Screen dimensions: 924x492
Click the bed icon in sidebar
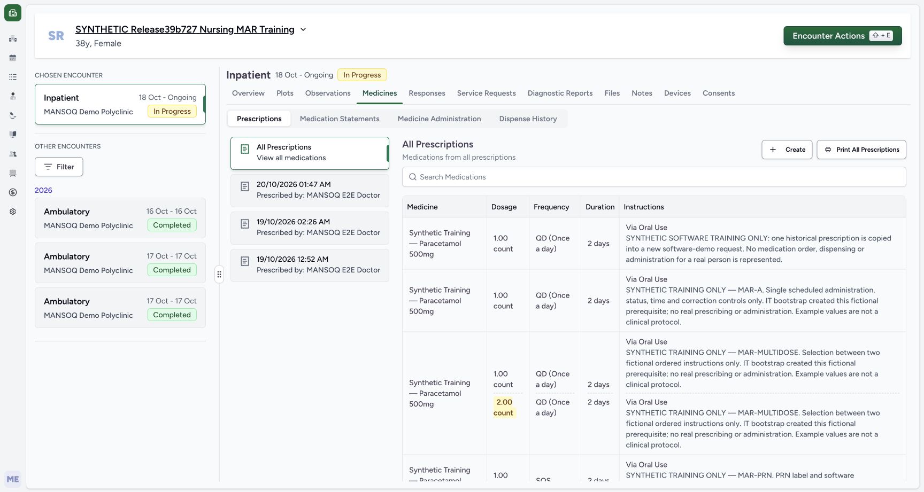(x=13, y=173)
